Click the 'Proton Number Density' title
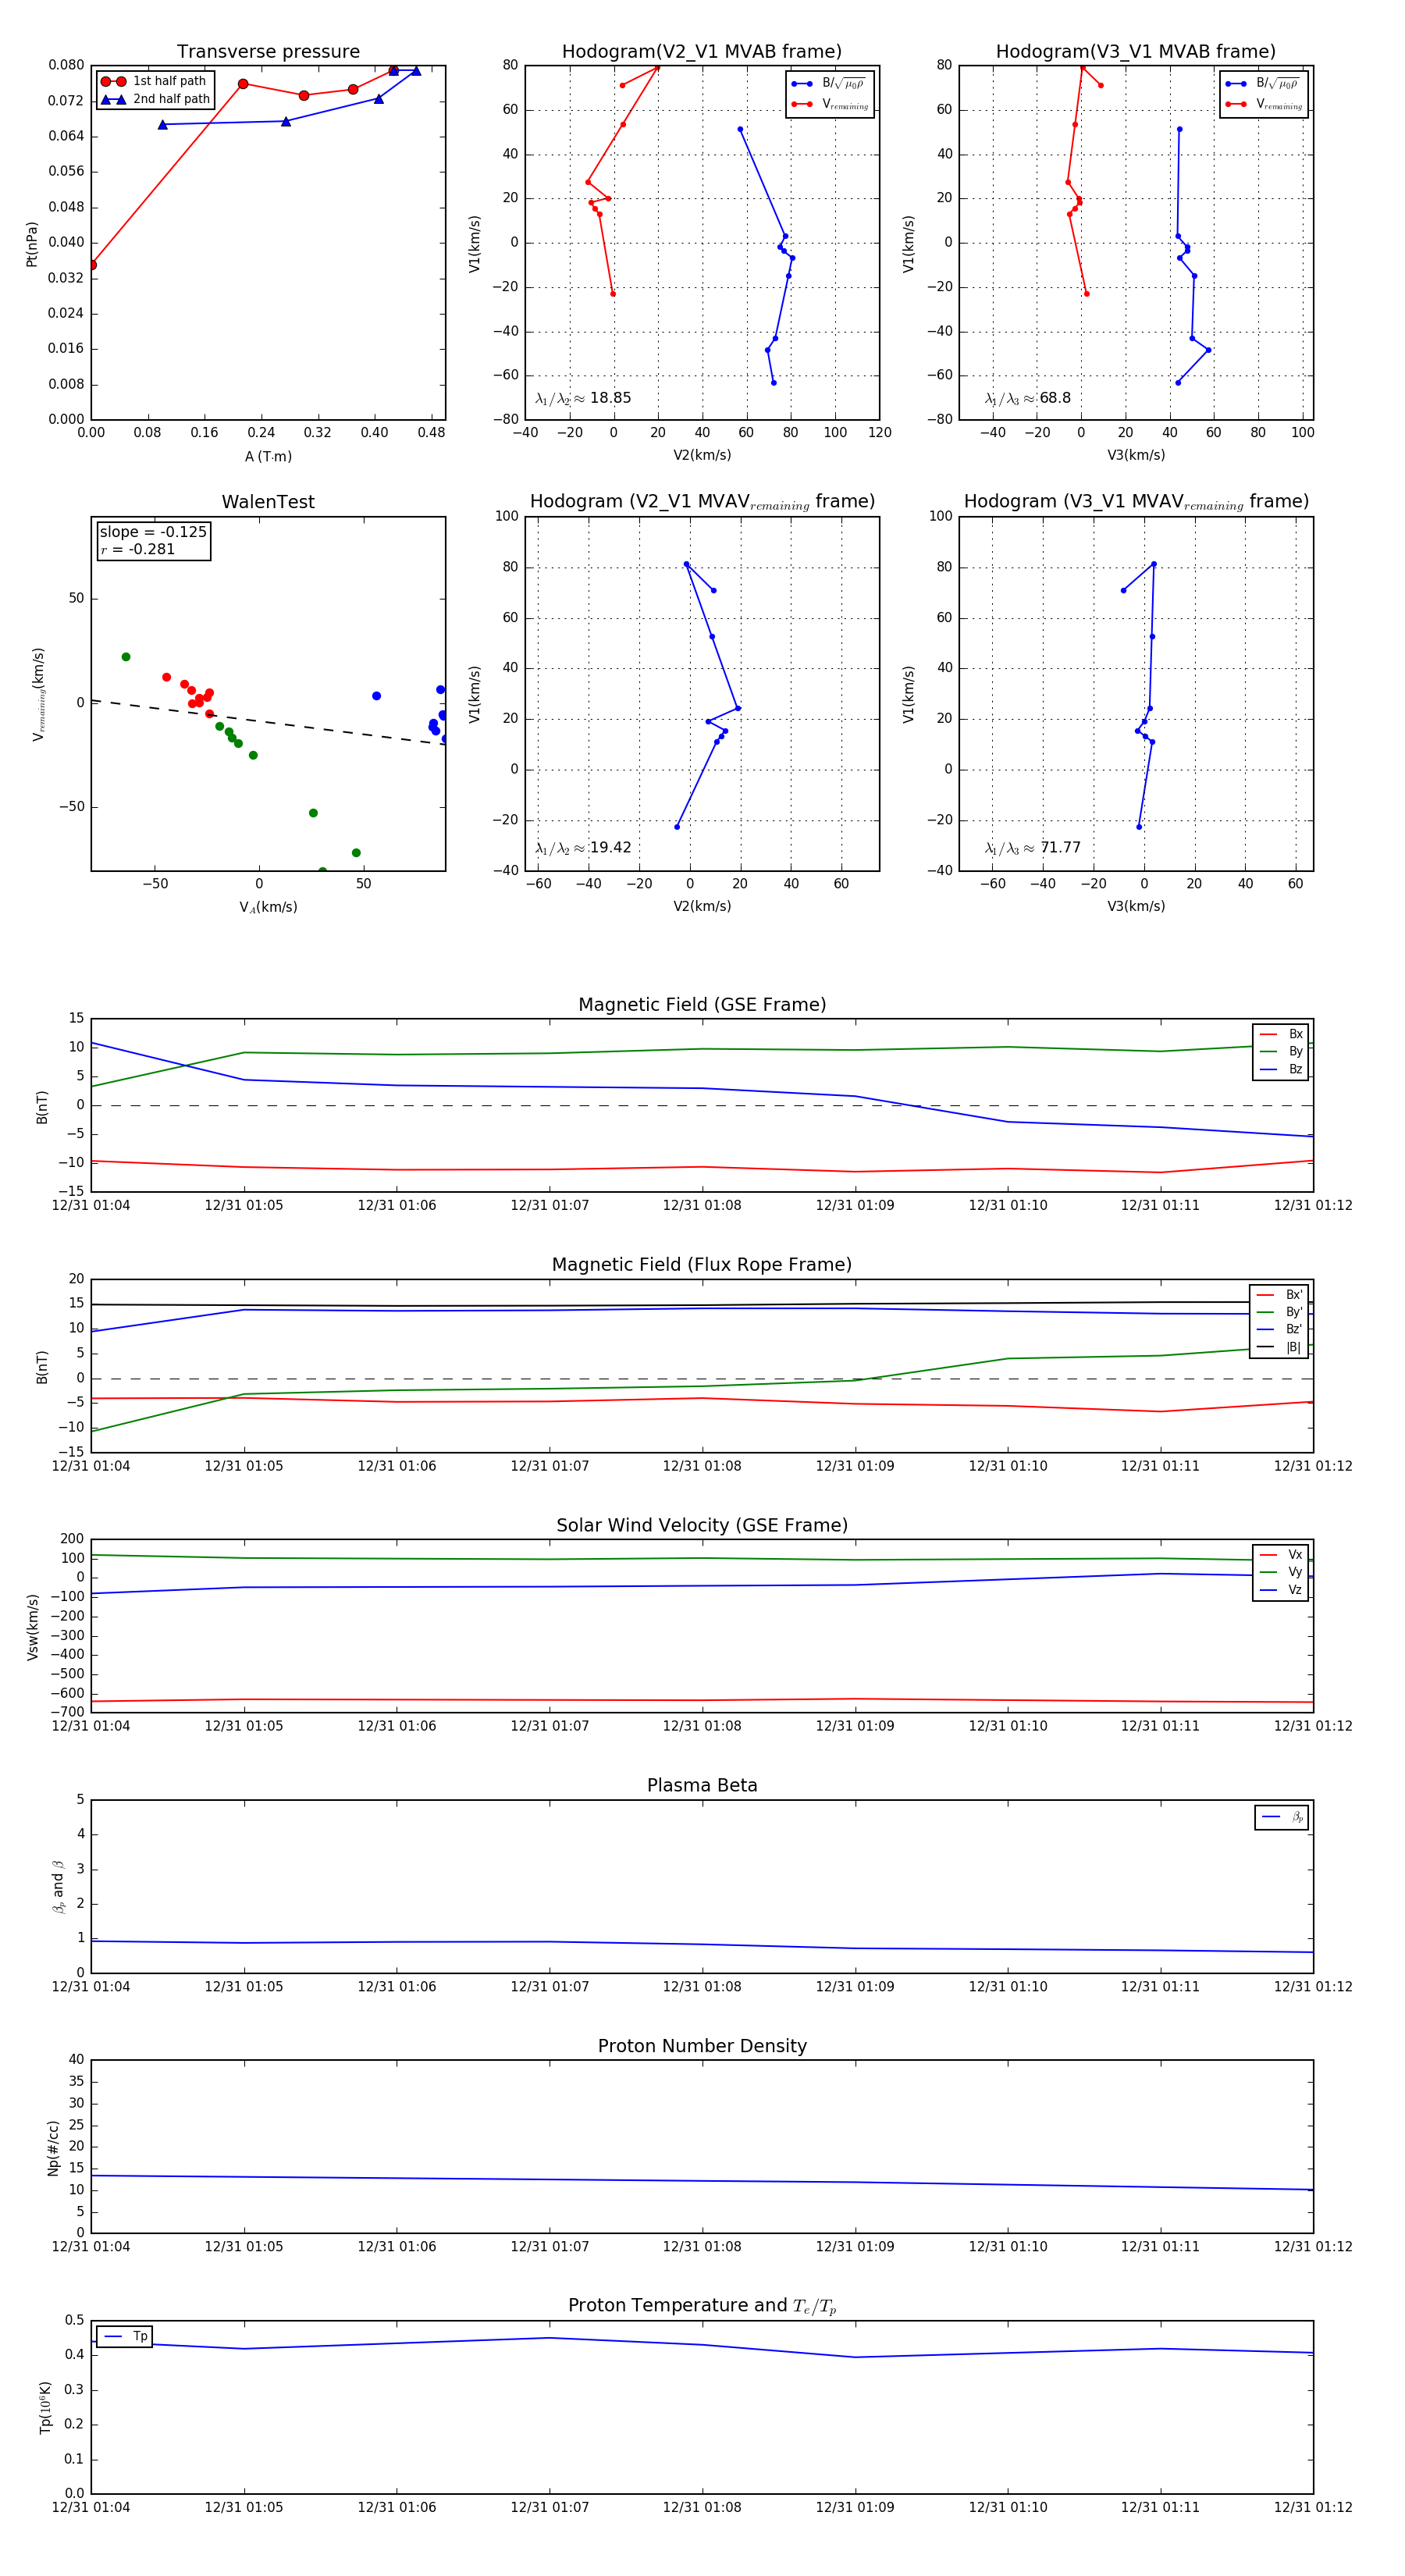The width and height of the screenshot is (1405, 2576). coord(702,2046)
